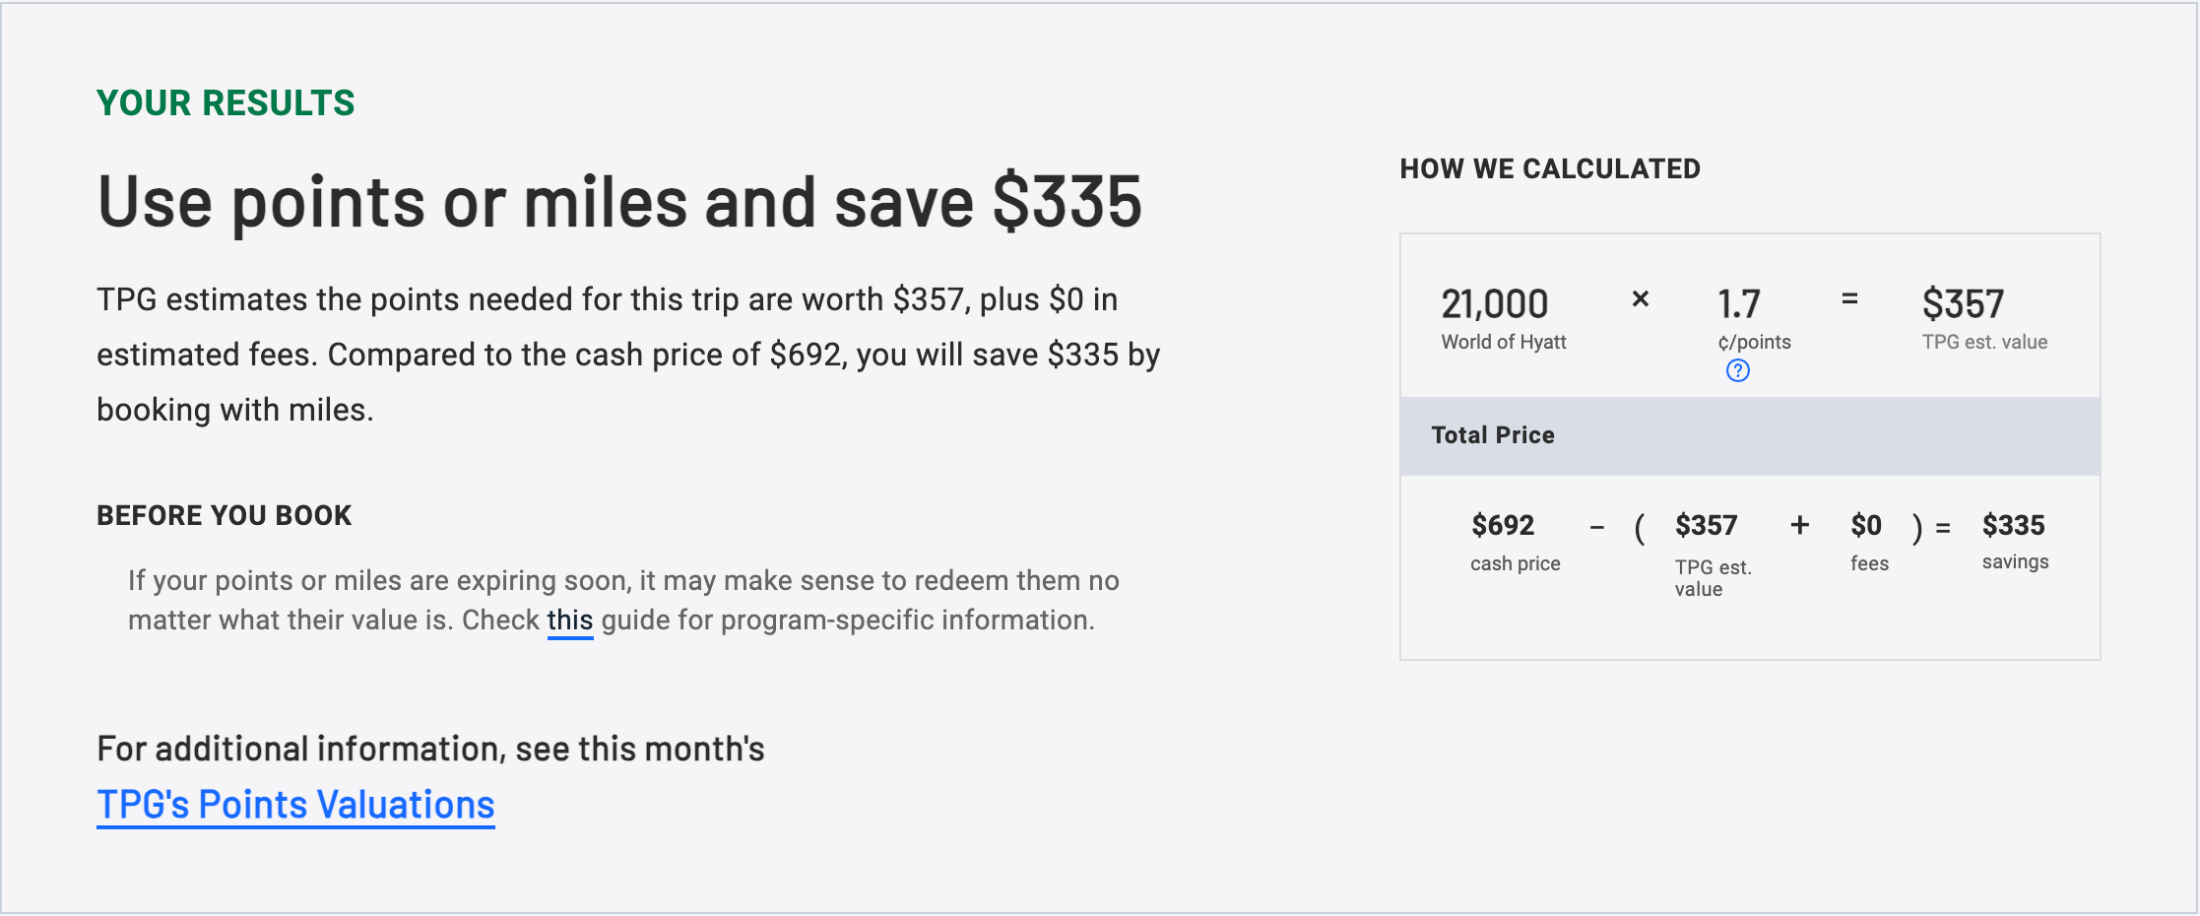Click the $357 TPG est. value result

click(x=1963, y=304)
